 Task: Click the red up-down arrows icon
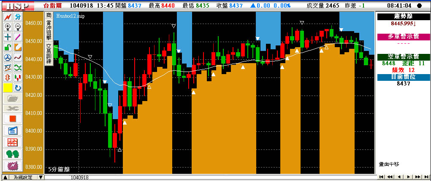[8, 77]
